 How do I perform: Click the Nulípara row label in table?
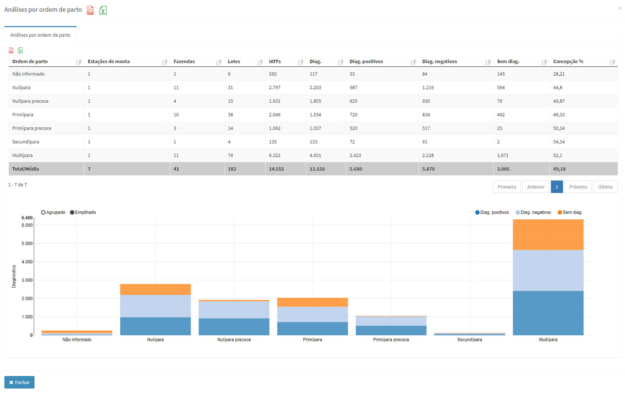[x=21, y=87]
